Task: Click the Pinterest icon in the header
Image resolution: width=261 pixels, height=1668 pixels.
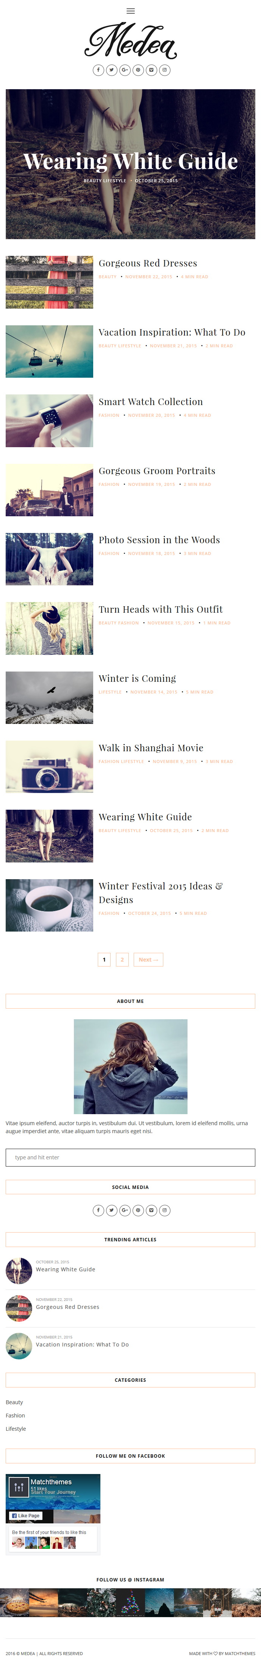Action: (138, 70)
